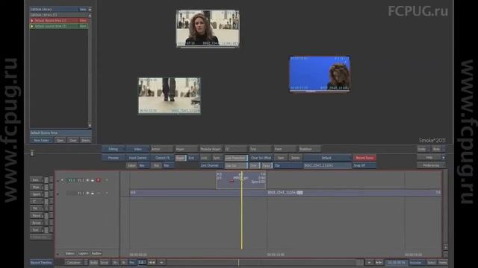Open the View dropdown in EditDesk Library

click(84, 9)
